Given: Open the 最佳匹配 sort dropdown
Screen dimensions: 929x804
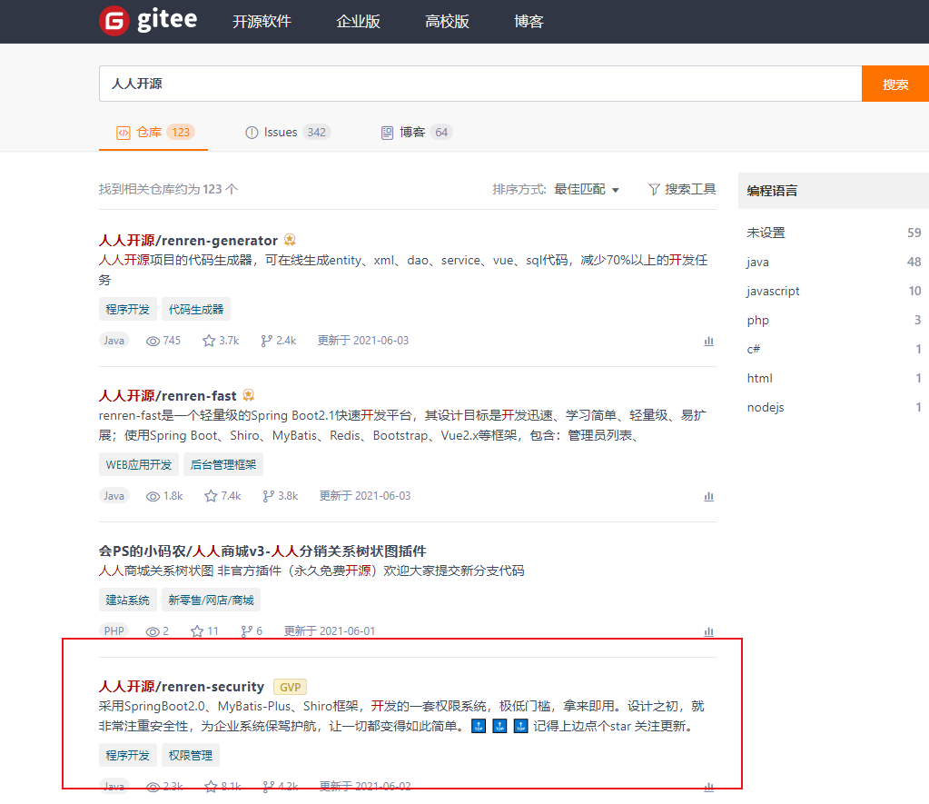Looking at the screenshot, I should click(x=587, y=189).
